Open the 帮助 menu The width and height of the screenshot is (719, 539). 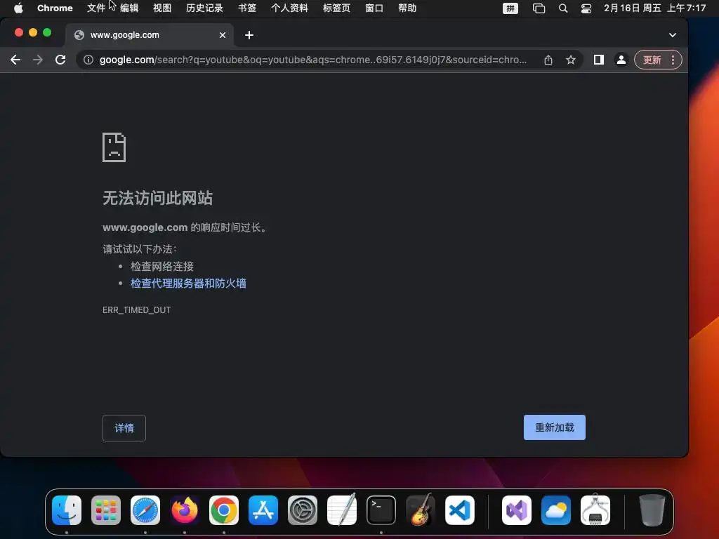pyautogui.click(x=407, y=8)
